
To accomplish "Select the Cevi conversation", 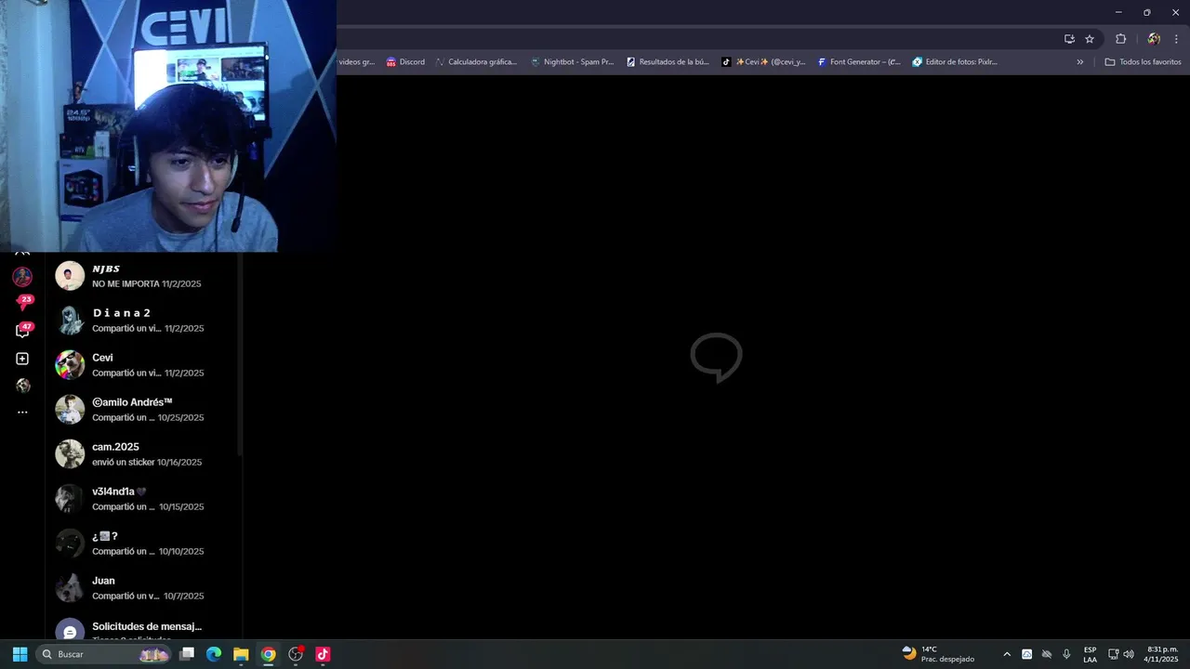I will coord(143,365).
